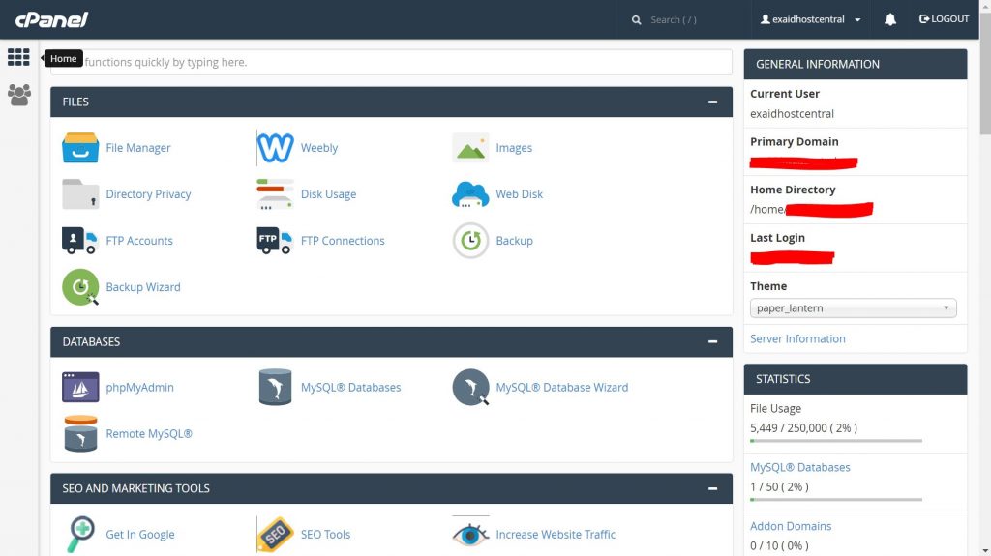
Task: Open the phpMyAdmin text link
Action: (139, 388)
